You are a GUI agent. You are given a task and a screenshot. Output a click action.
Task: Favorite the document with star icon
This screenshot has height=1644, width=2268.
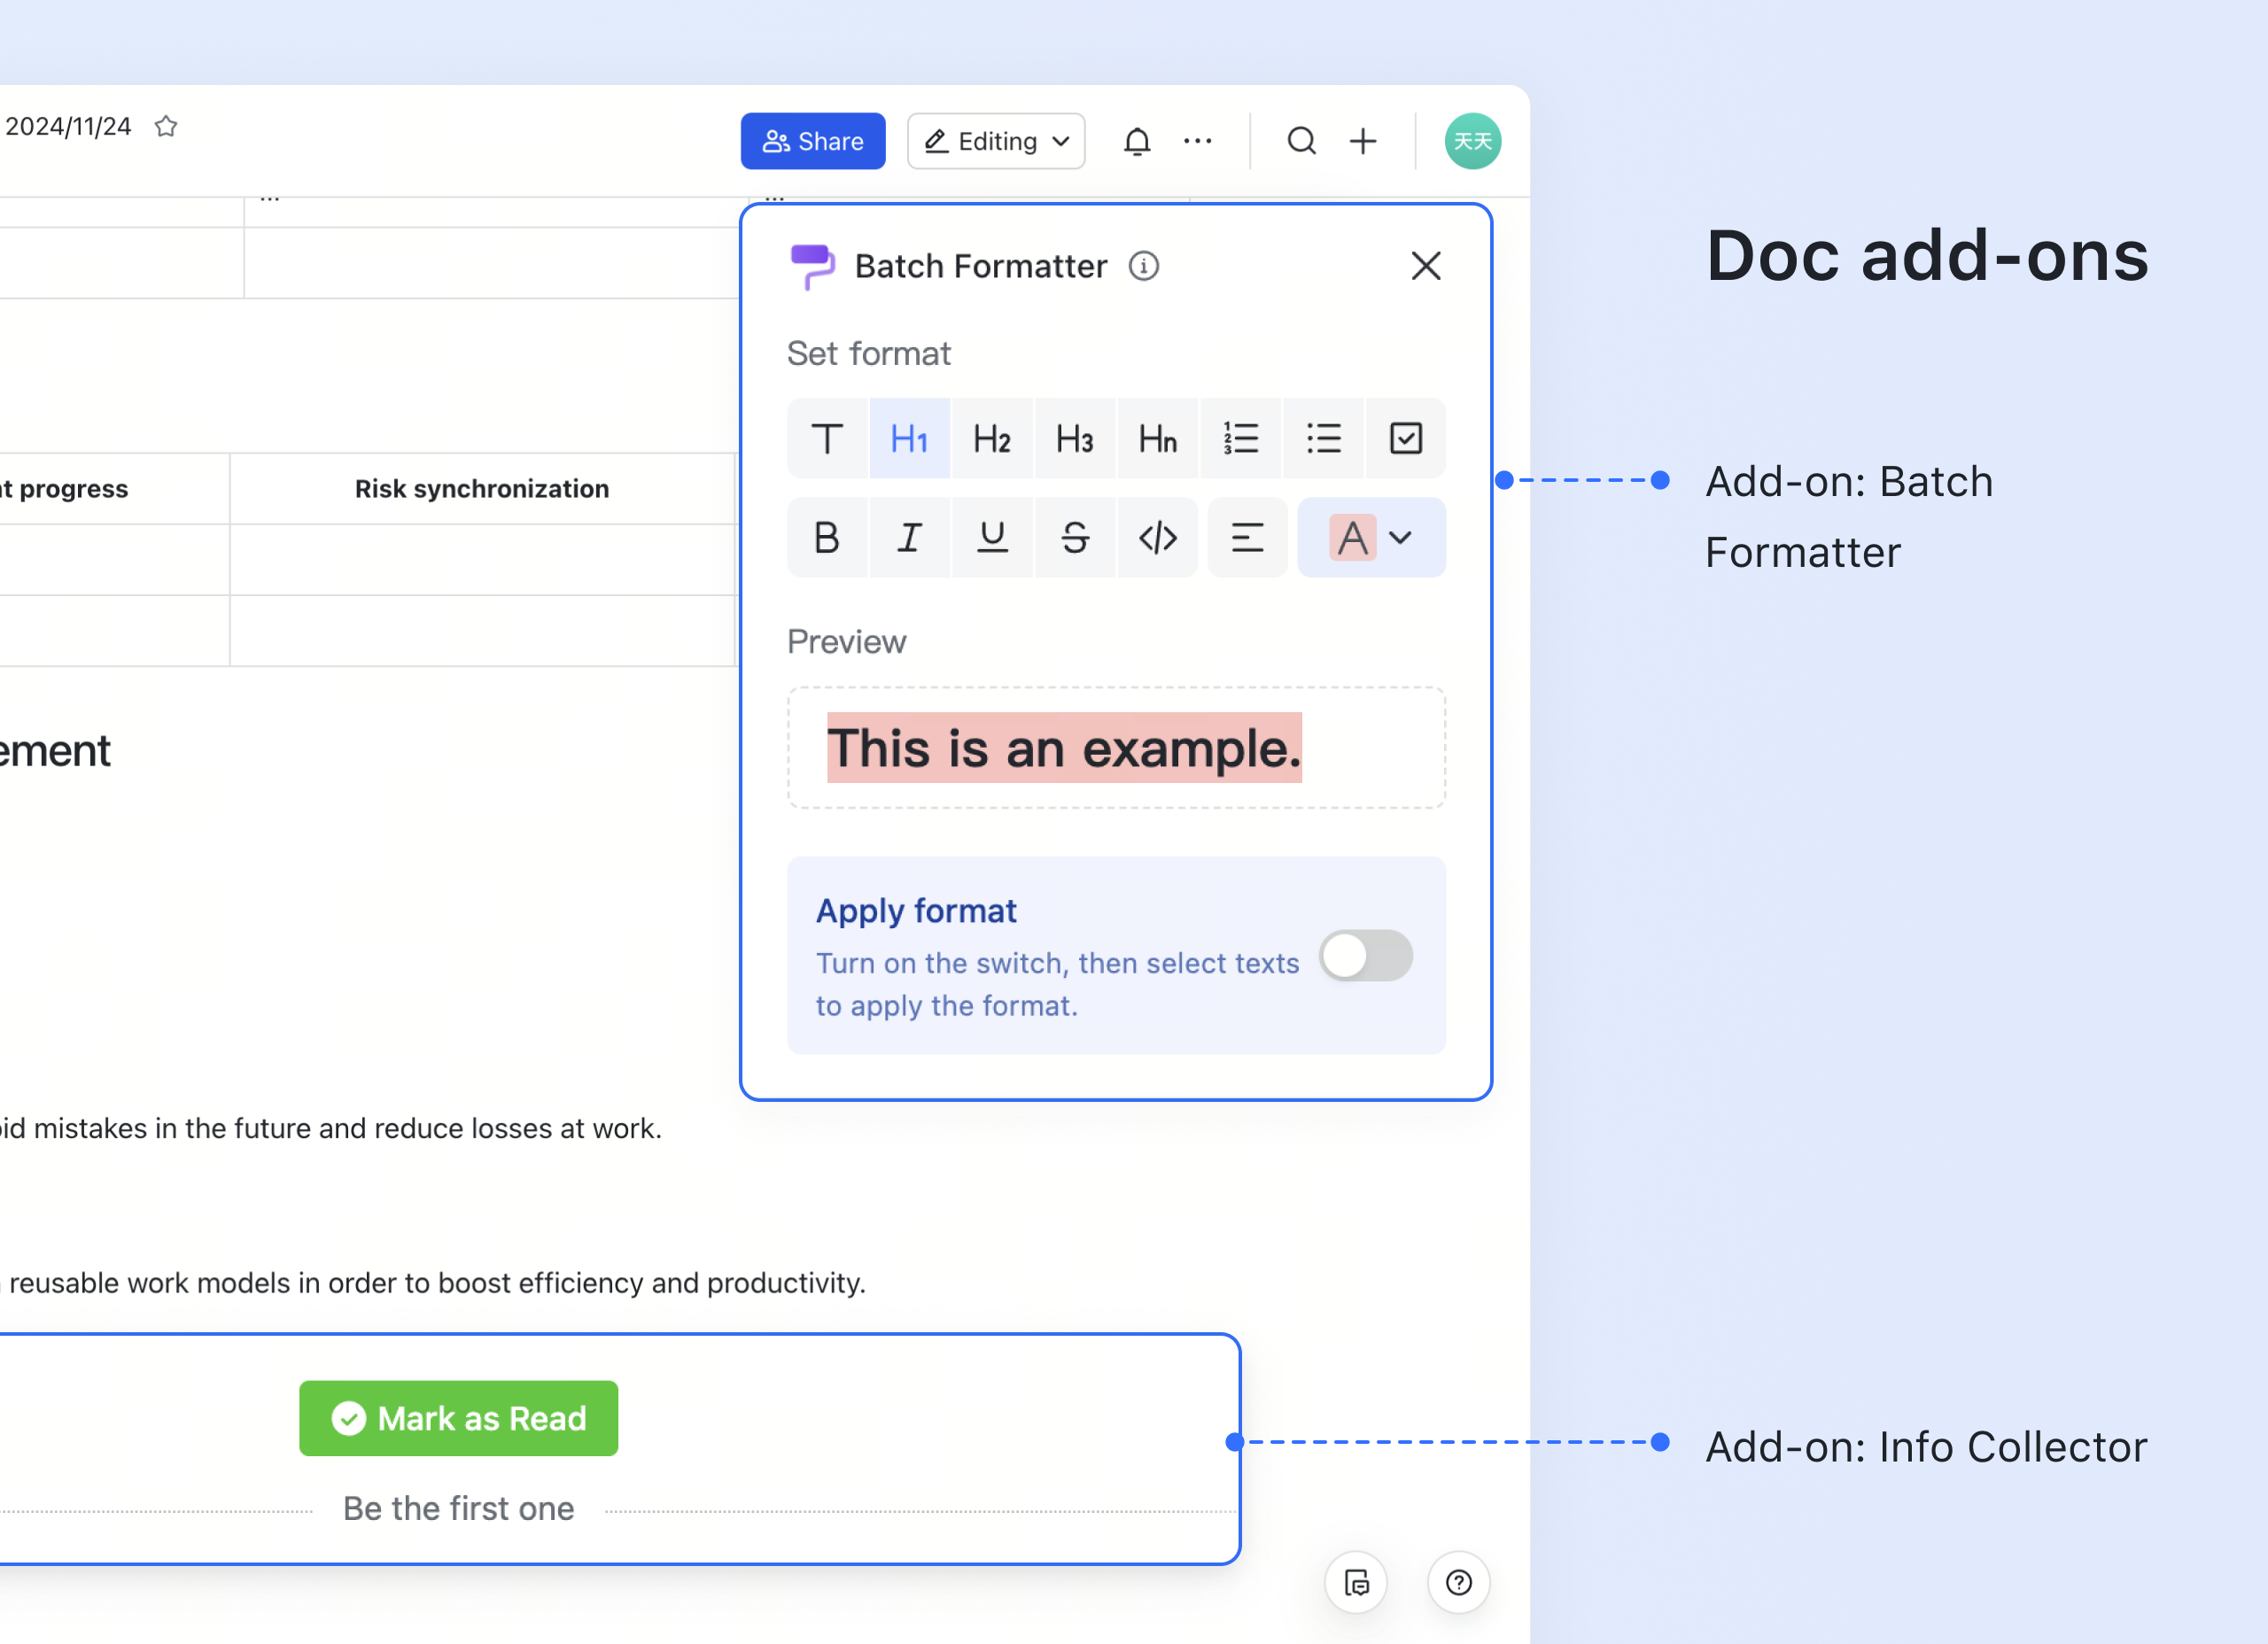pos(166,126)
